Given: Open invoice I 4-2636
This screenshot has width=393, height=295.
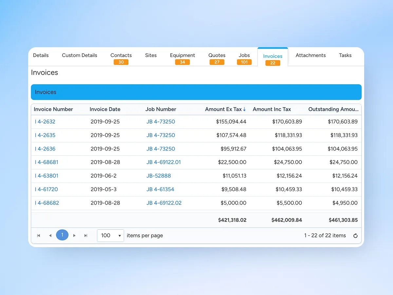Looking at the screenshot, I should click(x=45, y=149).
